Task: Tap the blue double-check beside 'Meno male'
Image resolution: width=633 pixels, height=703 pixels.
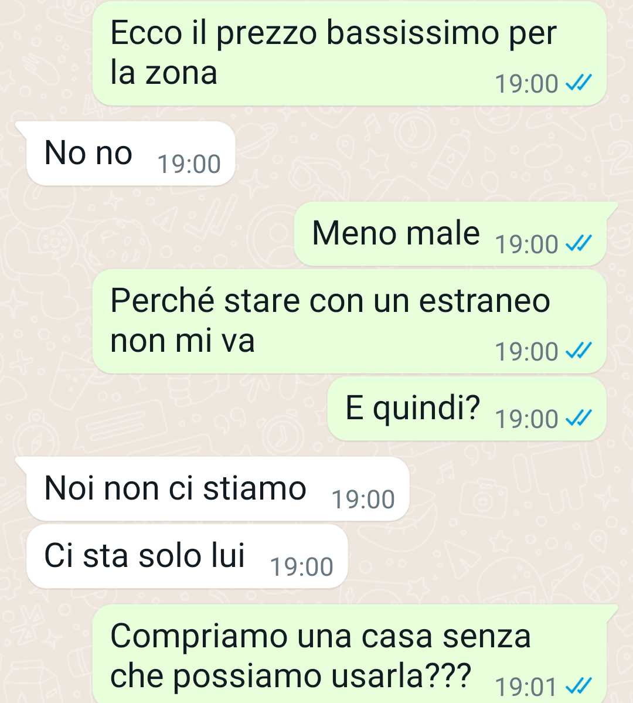Action: 578,243
